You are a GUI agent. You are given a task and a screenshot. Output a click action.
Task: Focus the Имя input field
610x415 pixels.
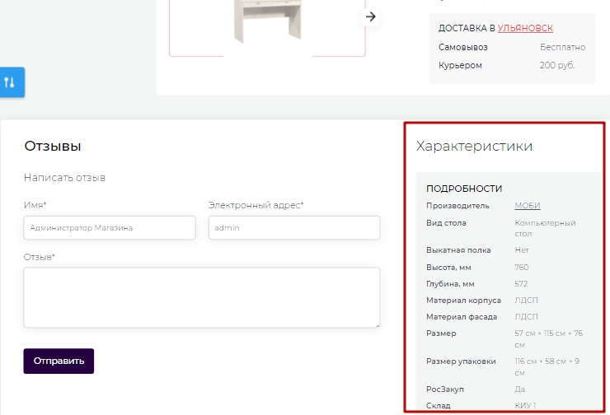[x=110, y=228]
